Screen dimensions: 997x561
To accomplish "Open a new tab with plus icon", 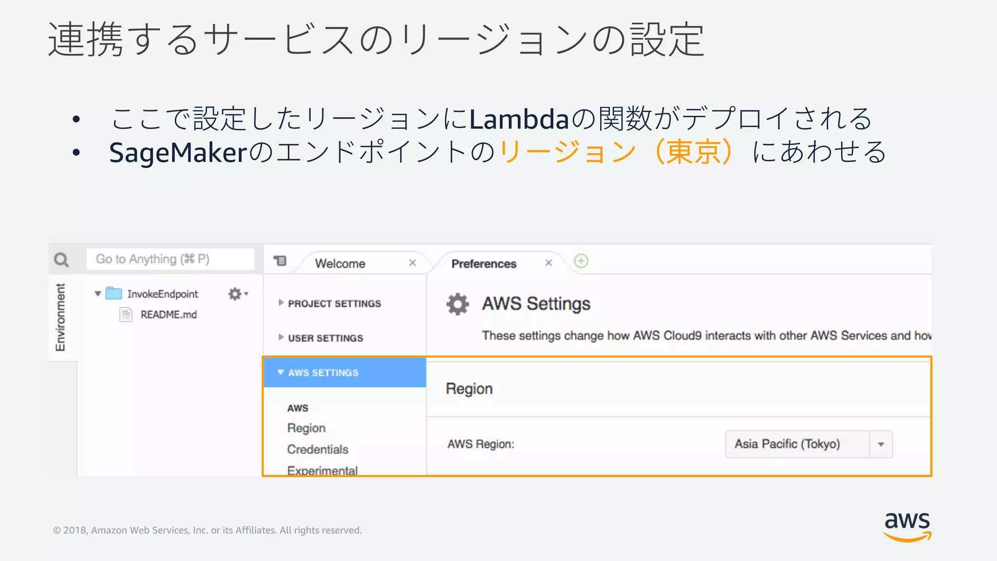I will [x=581, y=261].
